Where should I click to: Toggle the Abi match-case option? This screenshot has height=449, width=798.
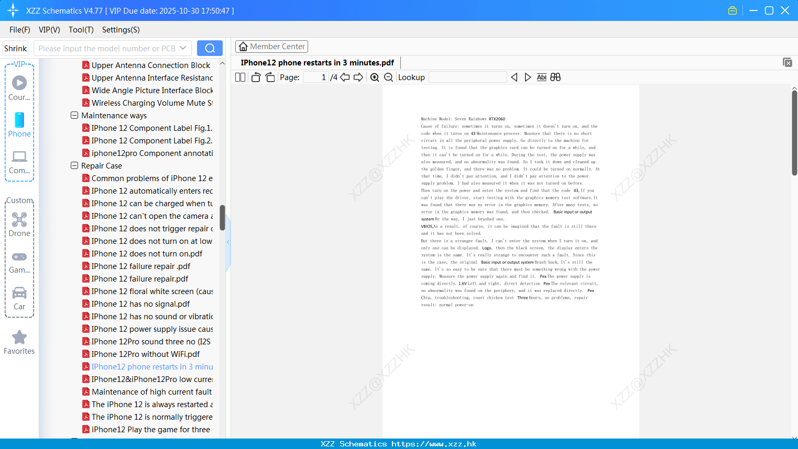[542, 77]
